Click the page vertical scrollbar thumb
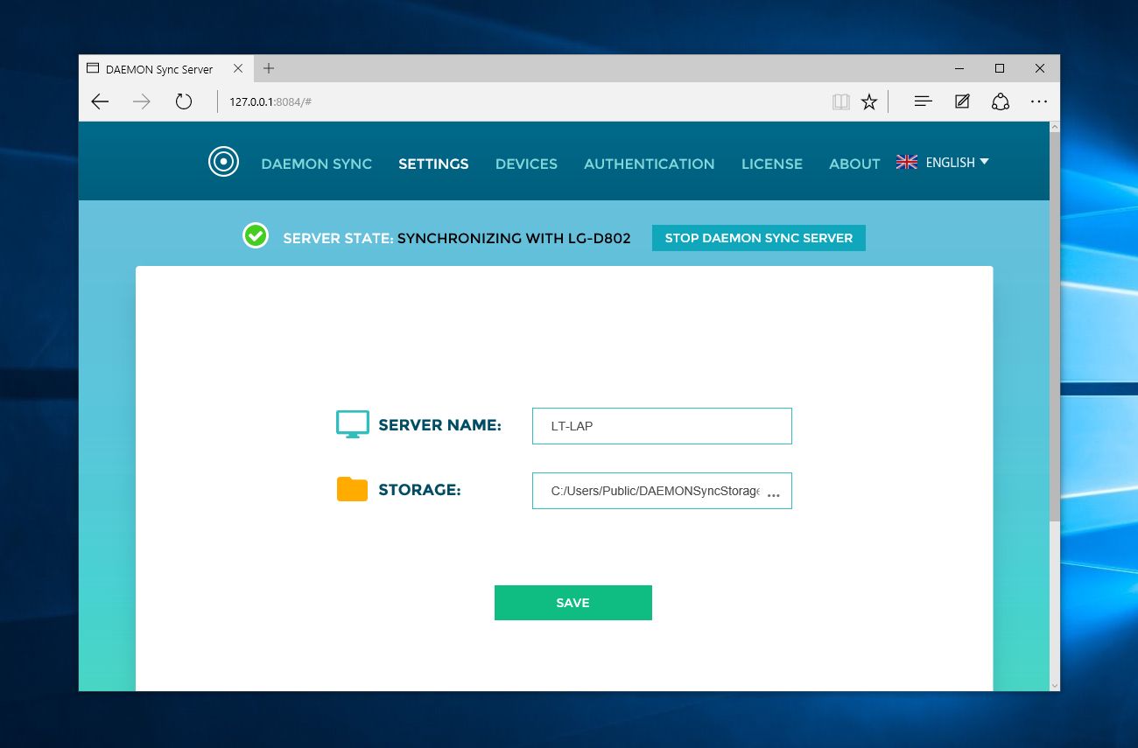The height and width of the screenshot is (748, 1138). tap(1054, 328)
